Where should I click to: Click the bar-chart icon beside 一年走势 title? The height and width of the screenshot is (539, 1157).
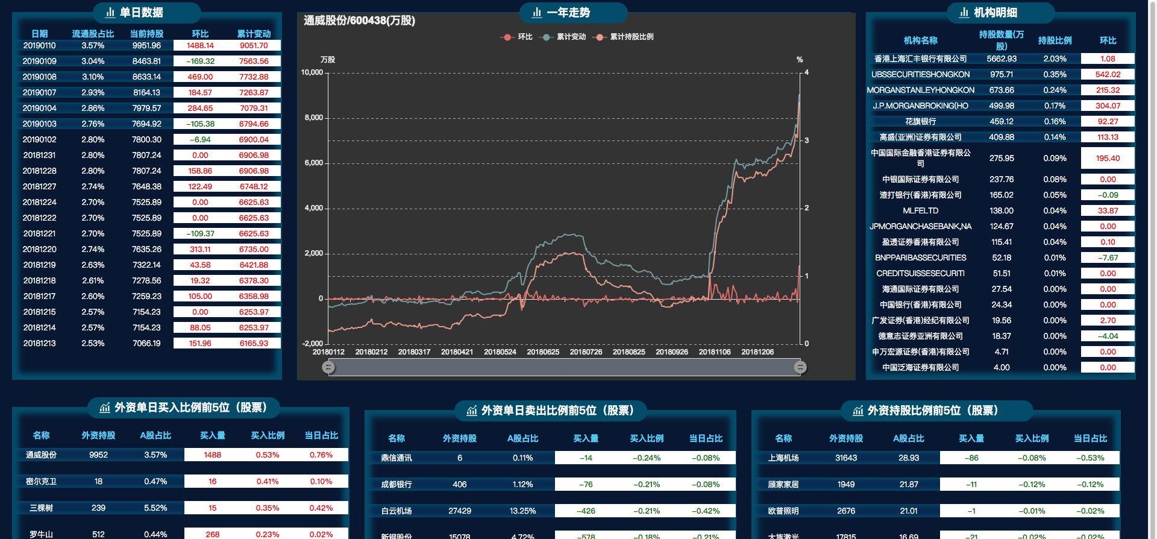pyautogui.click(x=537, y=13)
